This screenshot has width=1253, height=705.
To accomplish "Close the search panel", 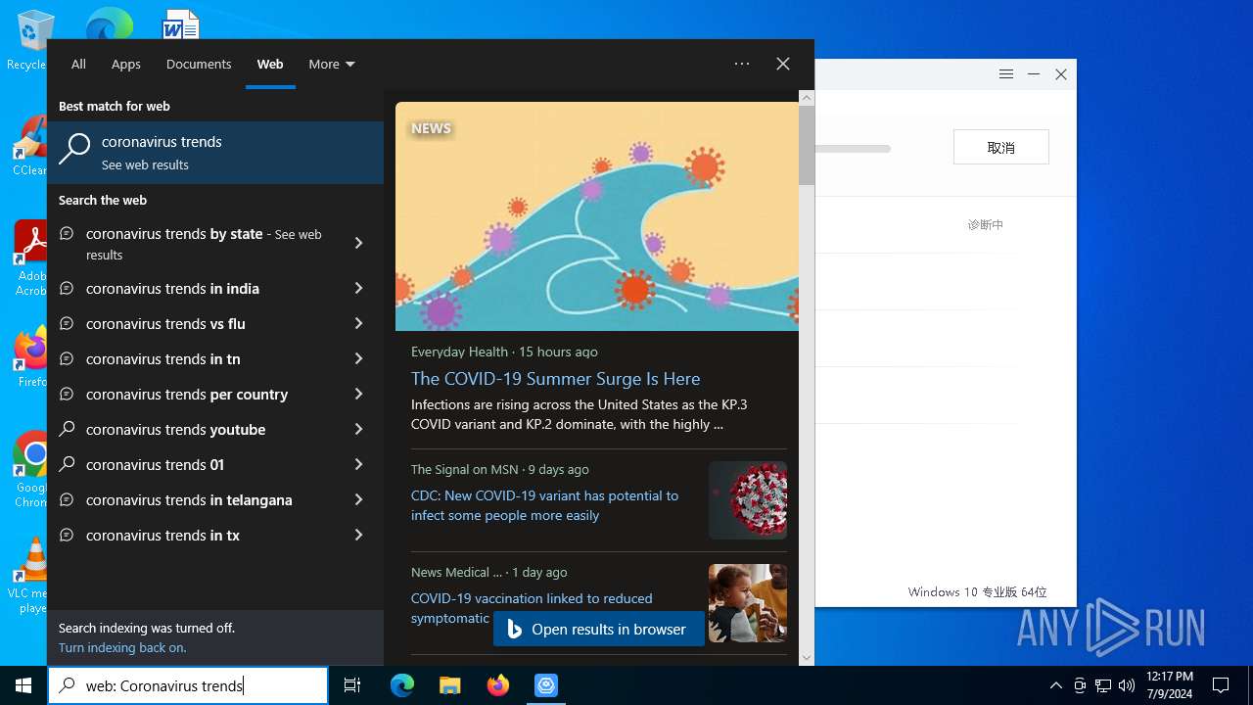I will (x=783, y=64).
